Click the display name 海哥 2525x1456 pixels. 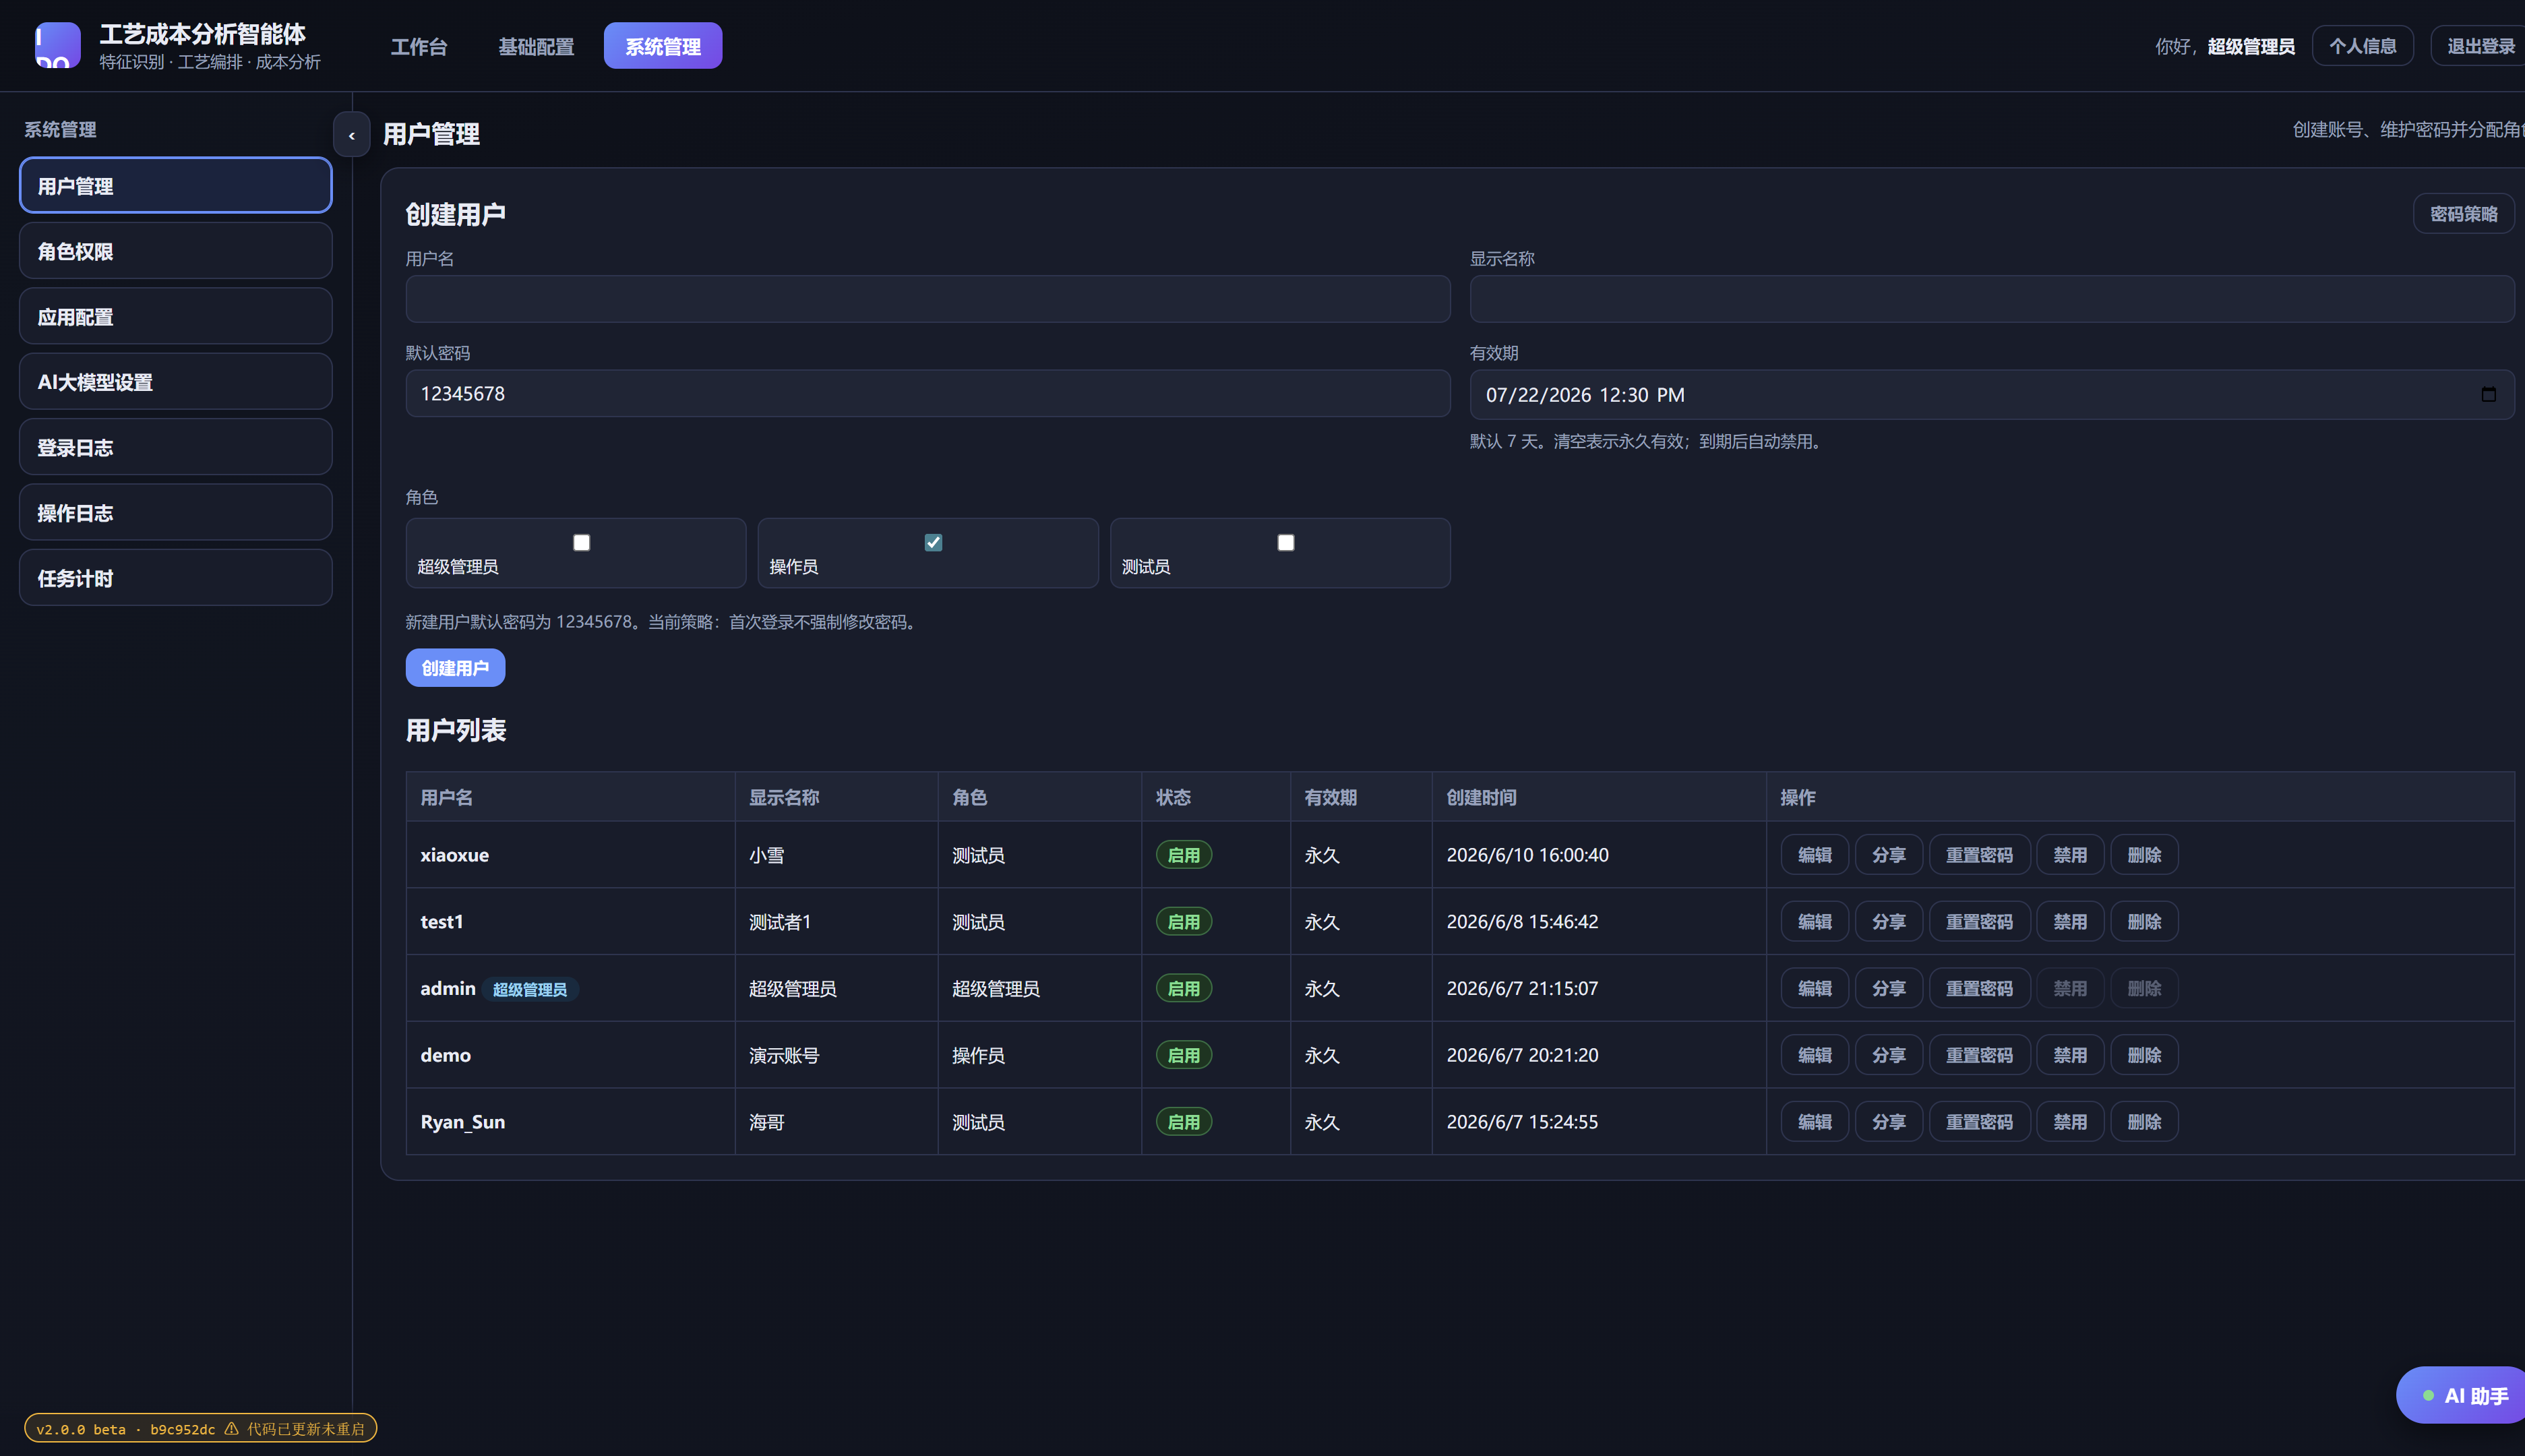[x=766, y=1122]
